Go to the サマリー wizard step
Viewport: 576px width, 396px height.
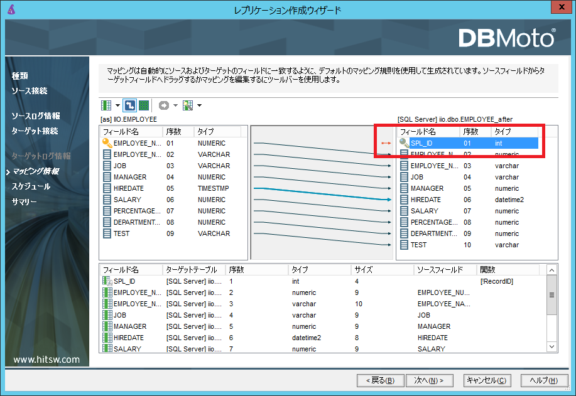[24, 202]
